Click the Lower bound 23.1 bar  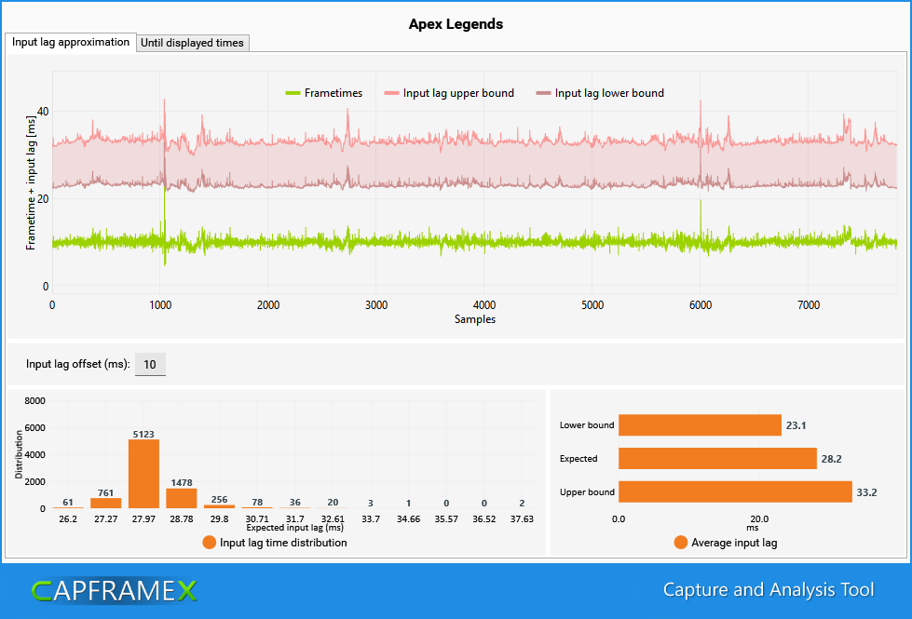click(700, 424)
